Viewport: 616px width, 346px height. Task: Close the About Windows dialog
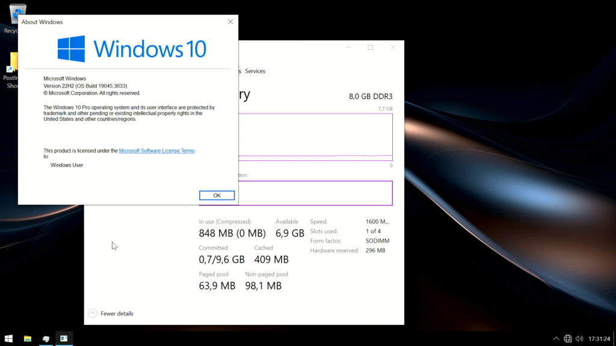[x=230, y=22]
